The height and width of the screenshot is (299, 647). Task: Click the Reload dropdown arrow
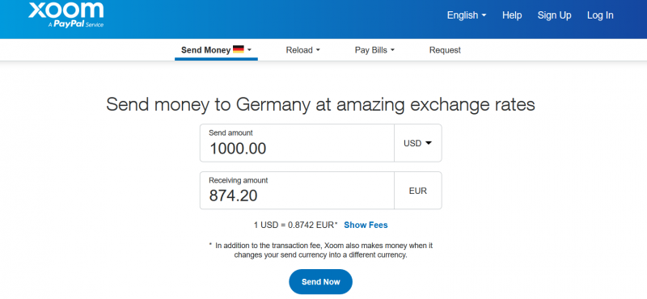pos(318,50)
